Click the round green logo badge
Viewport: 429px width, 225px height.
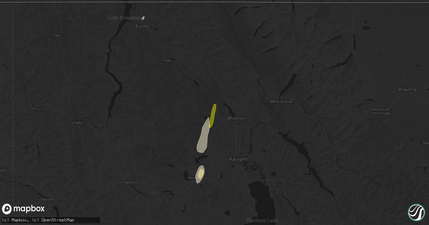(x=416, y=212)
